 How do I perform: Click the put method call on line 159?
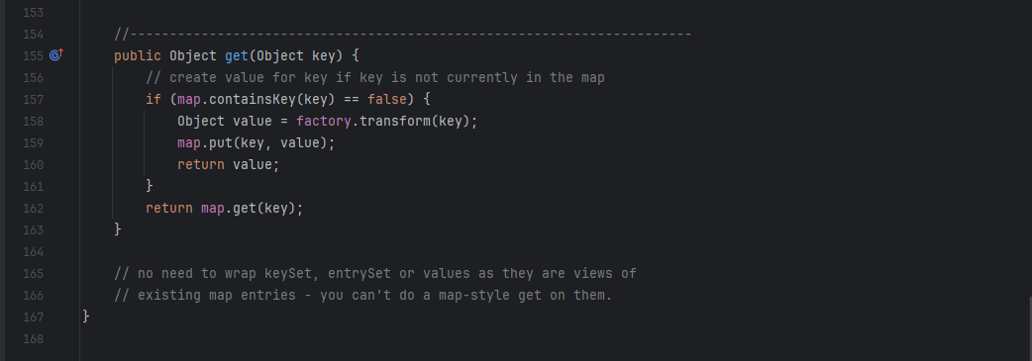(221, 142)
